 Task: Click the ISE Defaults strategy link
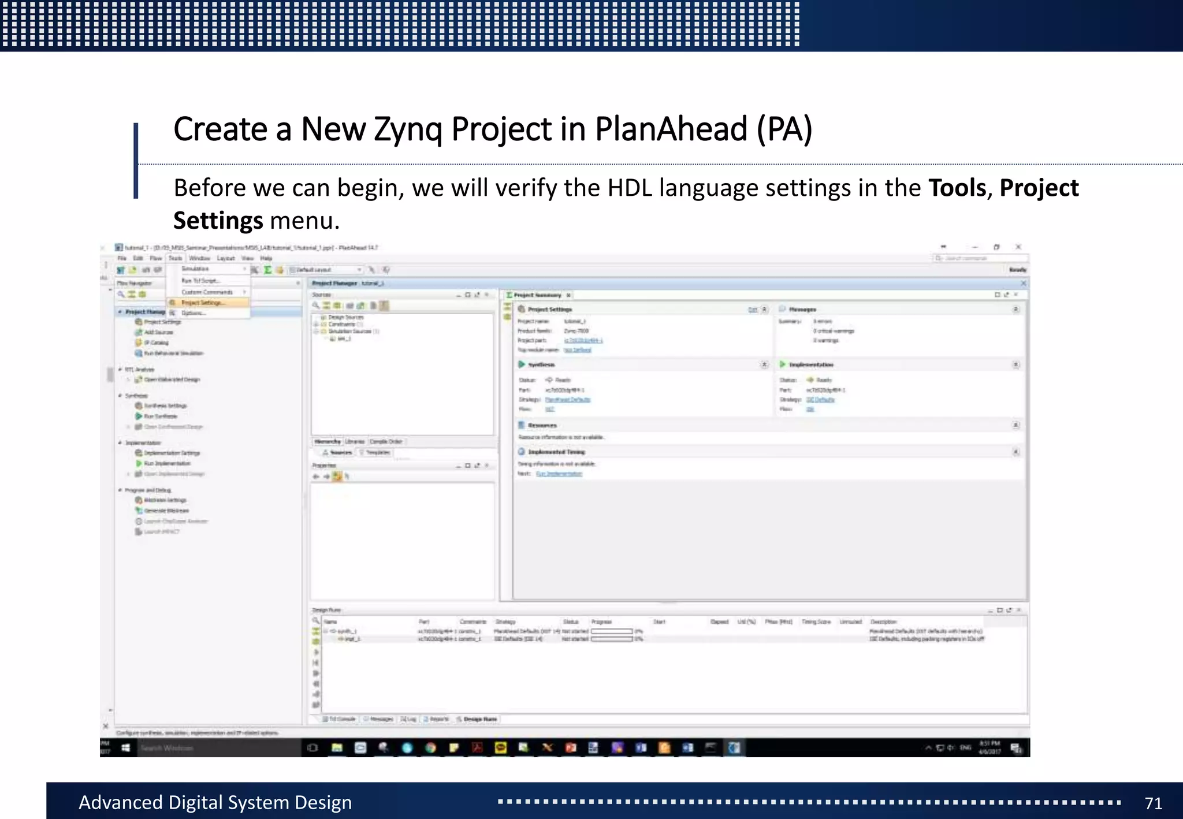(821, 400)
